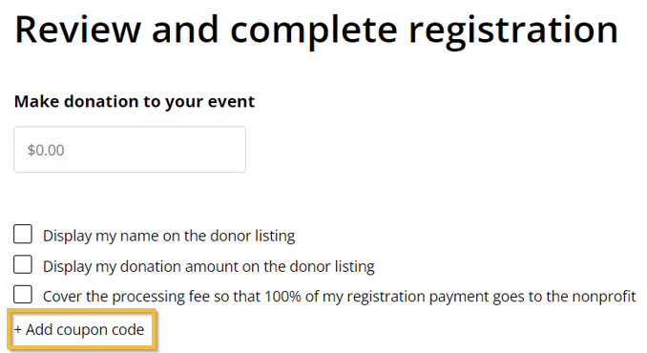Click the words coupon code in the highlighted link

(x=100, y=330)
